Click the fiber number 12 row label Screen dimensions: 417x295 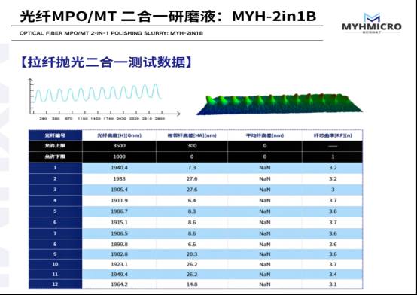tap(55, 284)
